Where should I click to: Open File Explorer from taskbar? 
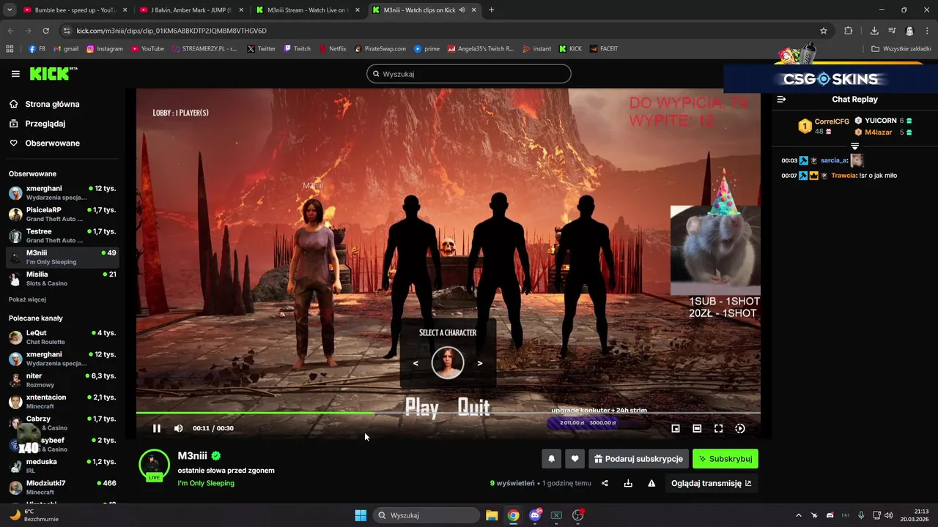(x=492, y=515)
